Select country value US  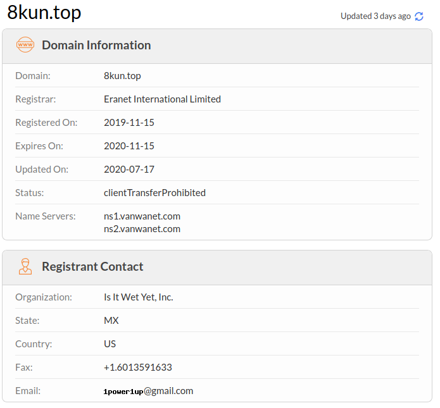[110, 343]
